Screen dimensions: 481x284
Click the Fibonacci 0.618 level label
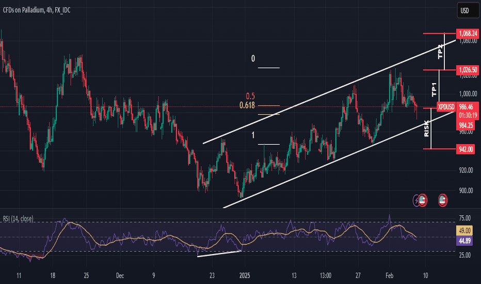coord(247,105)
